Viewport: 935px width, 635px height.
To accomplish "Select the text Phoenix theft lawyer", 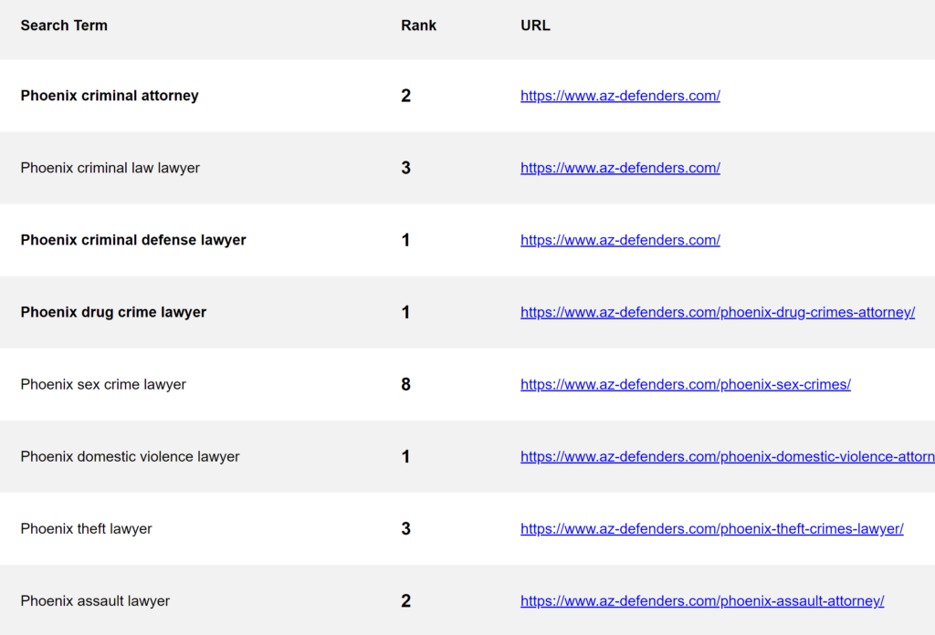I will click(x=87, y=528).
